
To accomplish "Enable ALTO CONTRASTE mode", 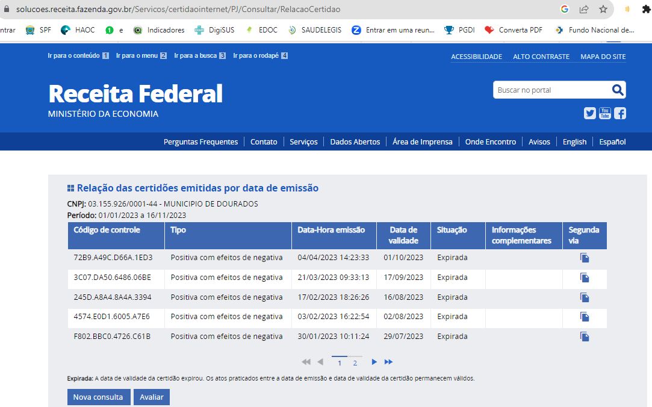I will click(x=541, y=57).
